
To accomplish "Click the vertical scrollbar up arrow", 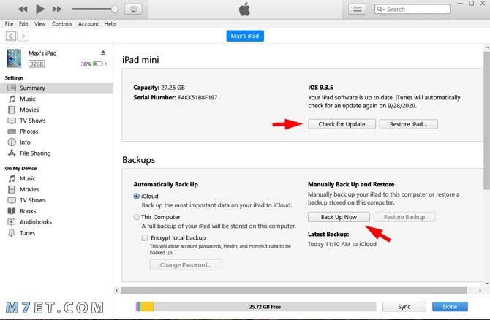I will 487,47.
